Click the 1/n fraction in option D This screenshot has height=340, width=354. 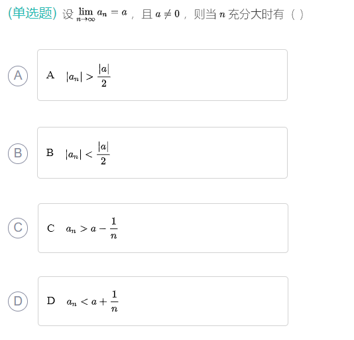tap(114, 301)
